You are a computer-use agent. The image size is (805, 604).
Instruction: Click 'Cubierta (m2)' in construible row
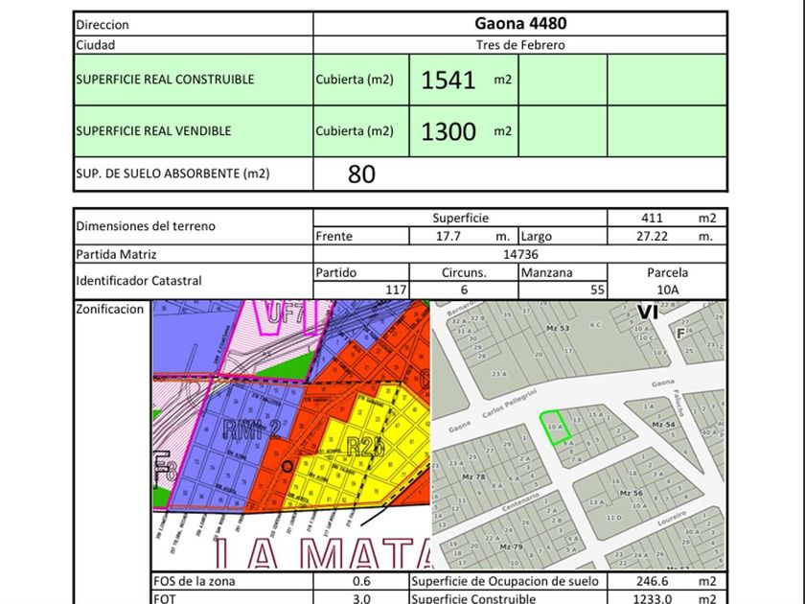coord(355,80)
